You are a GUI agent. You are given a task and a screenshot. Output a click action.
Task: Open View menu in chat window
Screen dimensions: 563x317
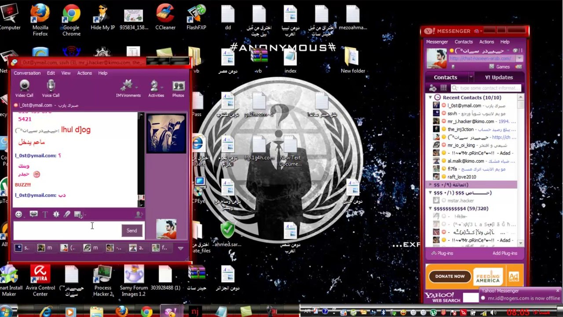click(x=66, y=73)
